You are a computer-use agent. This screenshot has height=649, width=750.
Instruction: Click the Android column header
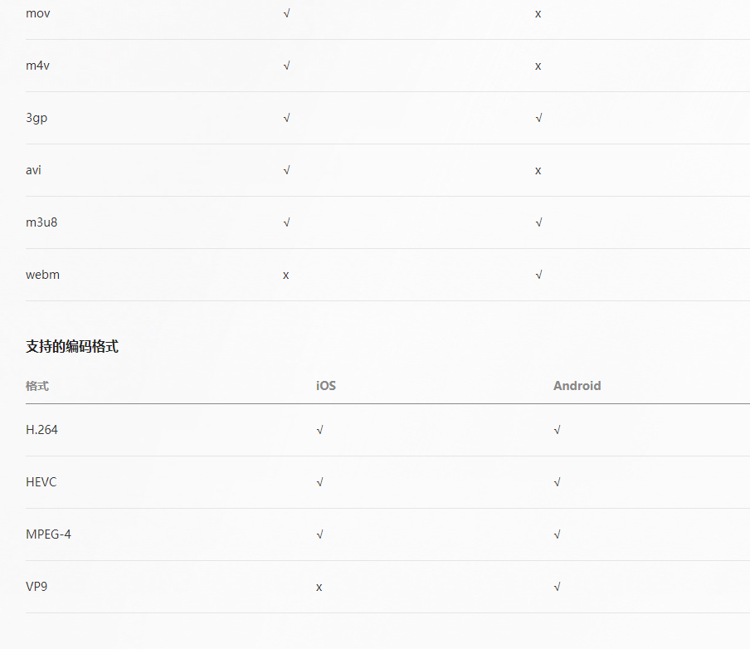tap(577, 386)
